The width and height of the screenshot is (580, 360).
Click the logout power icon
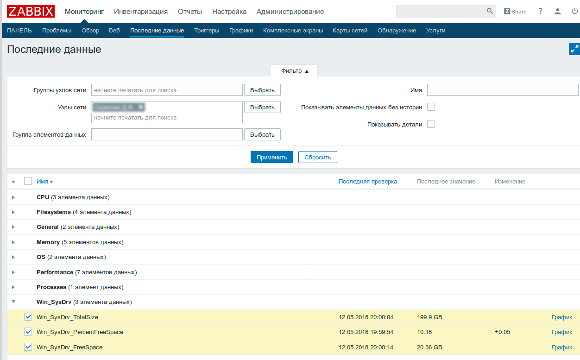(x=575, y=12)
